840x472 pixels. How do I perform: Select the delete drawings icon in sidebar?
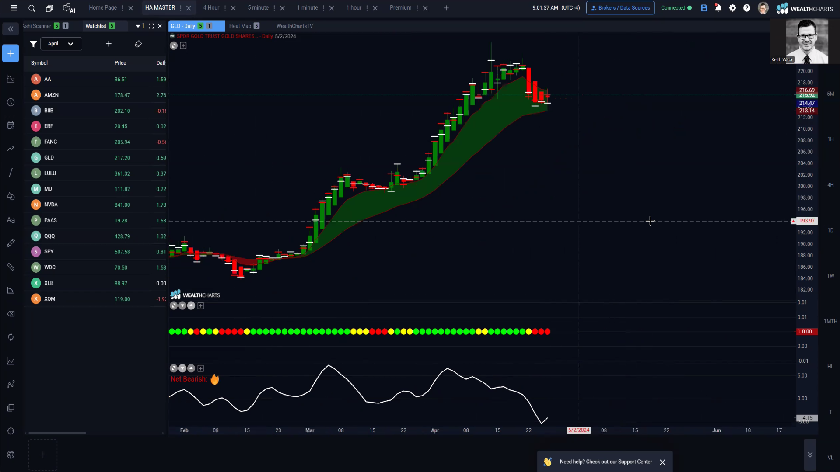(x=10, y=314)
